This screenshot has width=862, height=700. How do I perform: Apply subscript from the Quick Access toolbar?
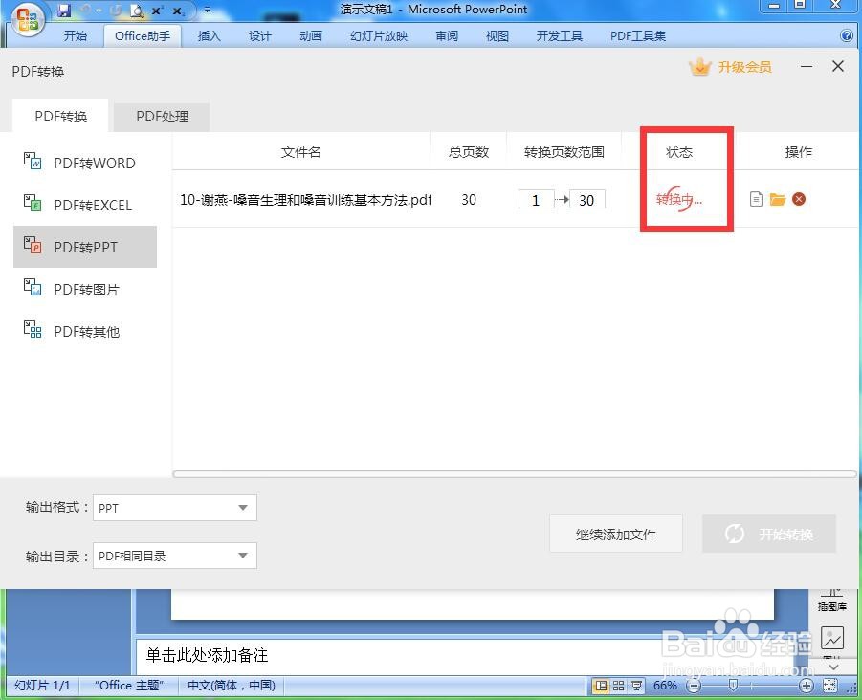click(x=177, y=10)
